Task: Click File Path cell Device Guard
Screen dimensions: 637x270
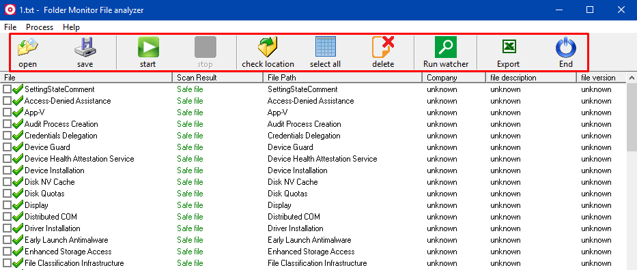Action: pyautogui.click(x=290, y=147)
